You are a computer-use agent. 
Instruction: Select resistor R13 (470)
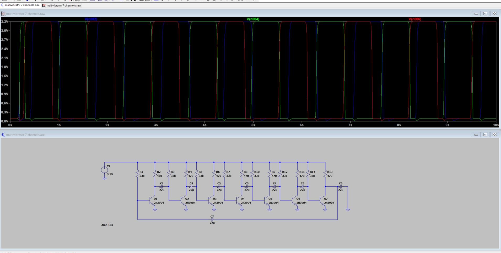coord(325,174)
